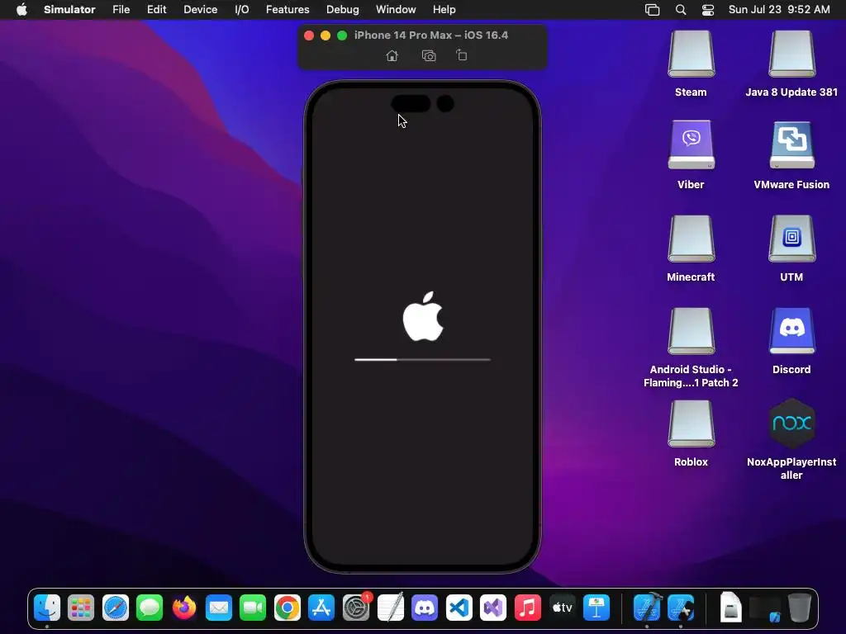The width and height of the screenshot is (846, 634).
Task: Click the Minecraft disk on the desktop
Action: 691,239
